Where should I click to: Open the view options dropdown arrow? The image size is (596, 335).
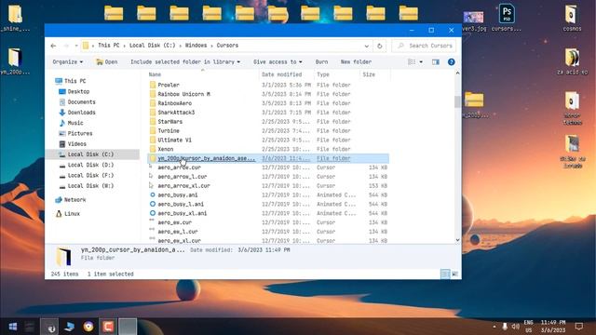click(421, 62)
